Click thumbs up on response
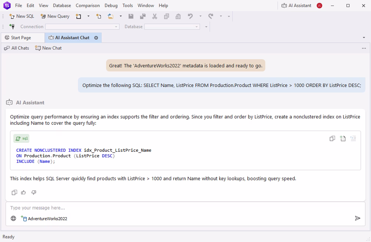 point(23,192)
